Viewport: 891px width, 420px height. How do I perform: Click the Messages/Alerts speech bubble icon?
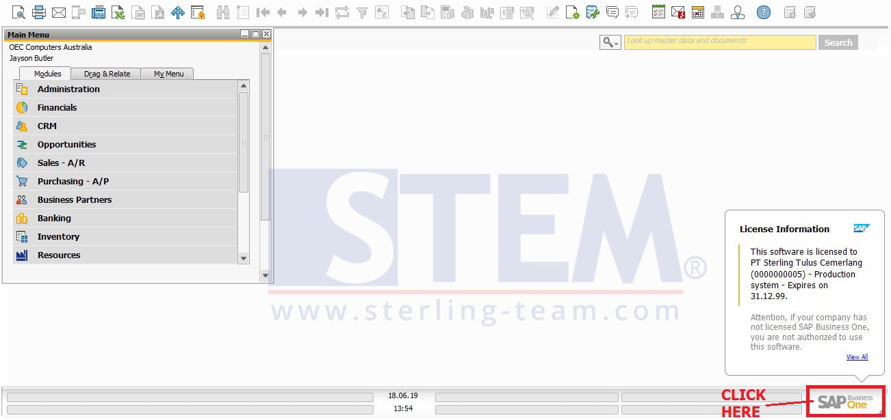point(612,12)
